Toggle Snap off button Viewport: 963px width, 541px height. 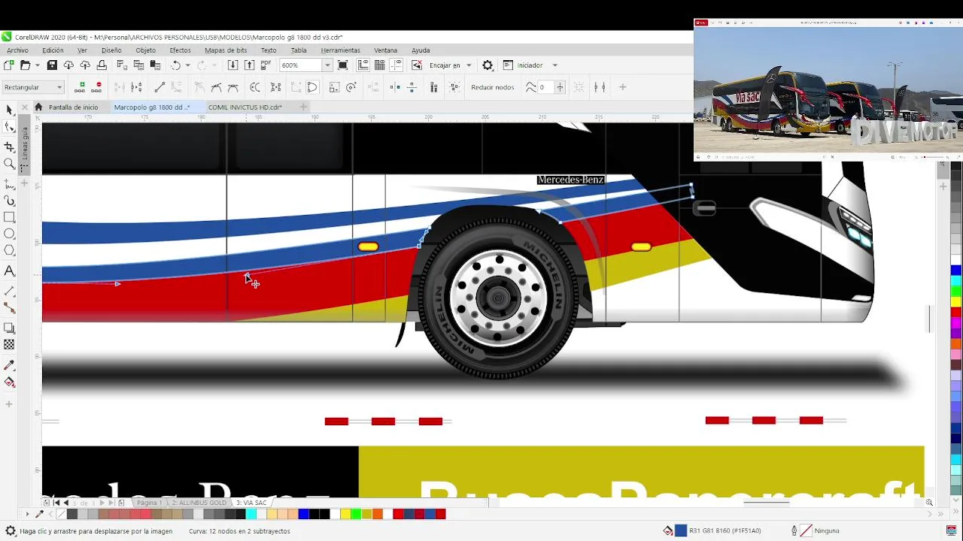click(417, 65)
